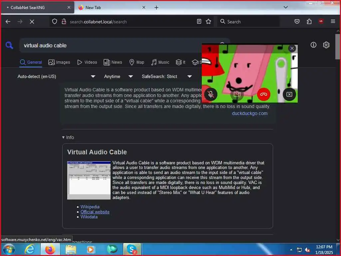Click the browser URL address bar

pyautogui.click(x=131, y=22)
